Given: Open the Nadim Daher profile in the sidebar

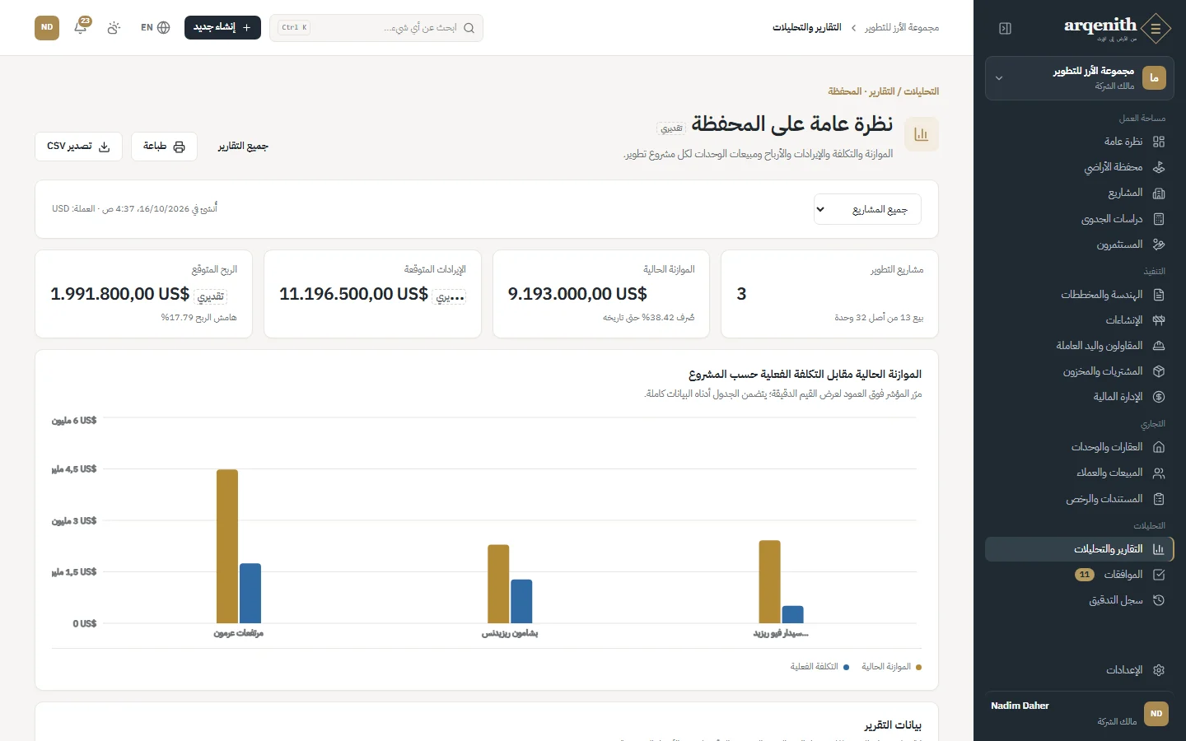Looking at the screenshot, I should 1079,714.
